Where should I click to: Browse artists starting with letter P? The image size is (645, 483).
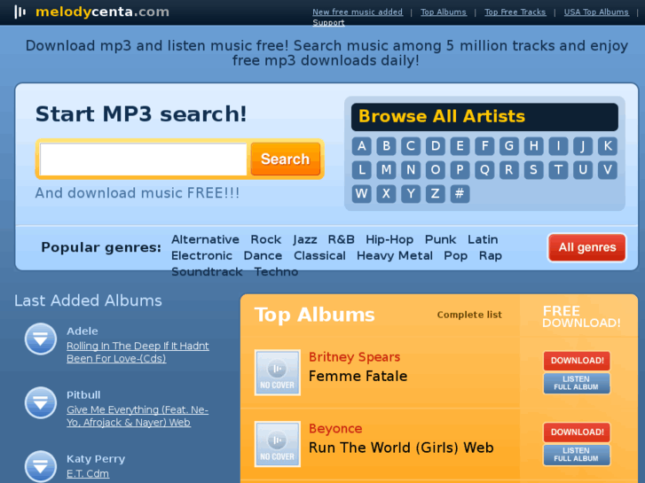460,170
